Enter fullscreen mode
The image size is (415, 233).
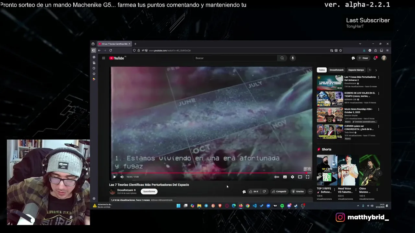pyautogui.click(x=308, y=177)
